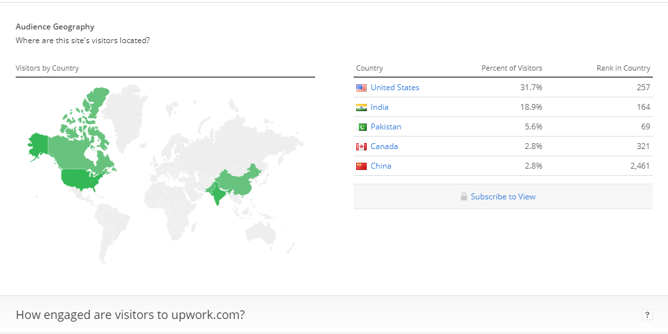Viewport: 668px width, 334px height.
Task: Click the United States flag icon
Action: [x=361, y=88]
